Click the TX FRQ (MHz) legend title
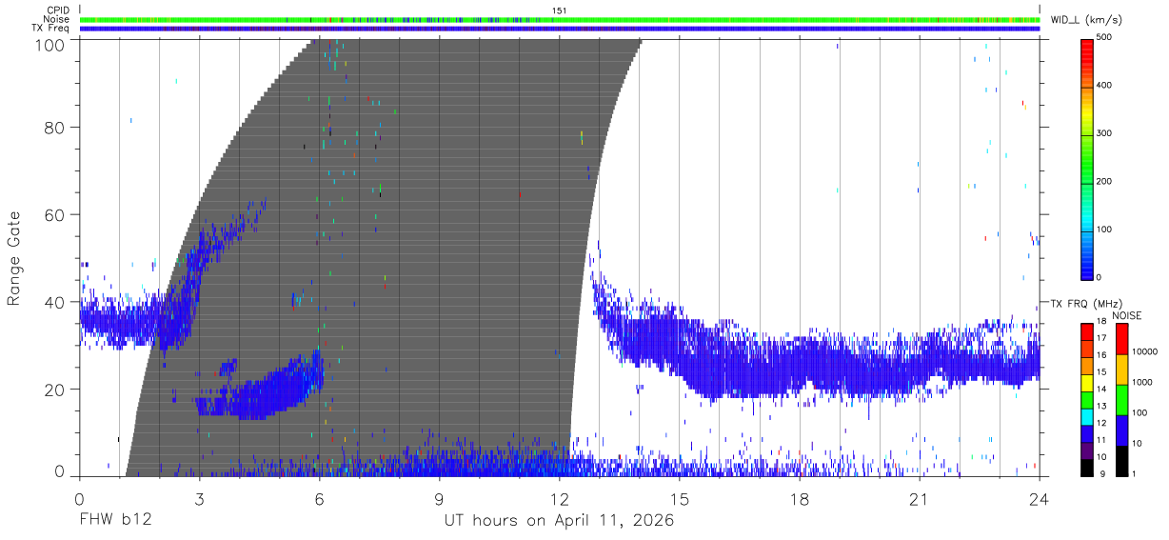Screen dimensions: 1169x540 [x=1087, y=304]
